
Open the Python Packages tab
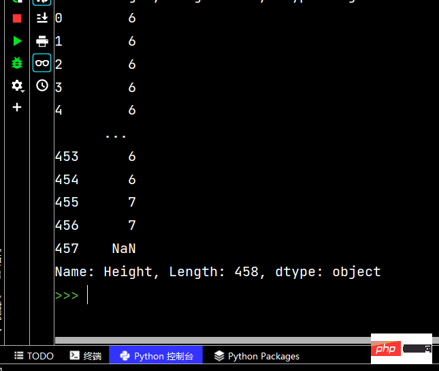pos(257,356)
